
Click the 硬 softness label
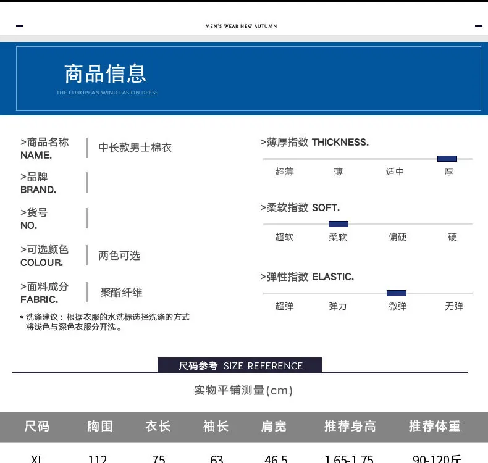[x=452, y=237]
